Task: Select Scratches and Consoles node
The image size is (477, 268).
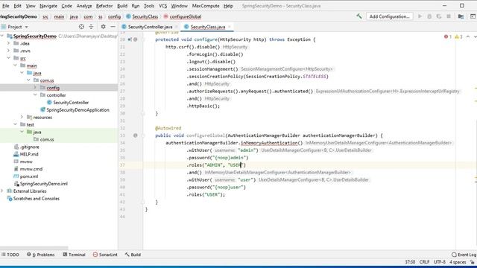Action: pos(37,199)
